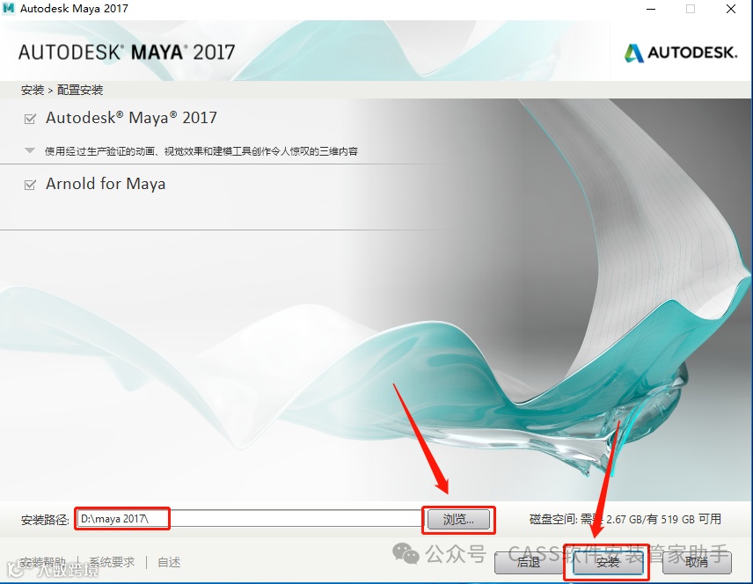Toggle the Arnold for Maya checkbox
The image size is (753, 584).
pos(30,185)
